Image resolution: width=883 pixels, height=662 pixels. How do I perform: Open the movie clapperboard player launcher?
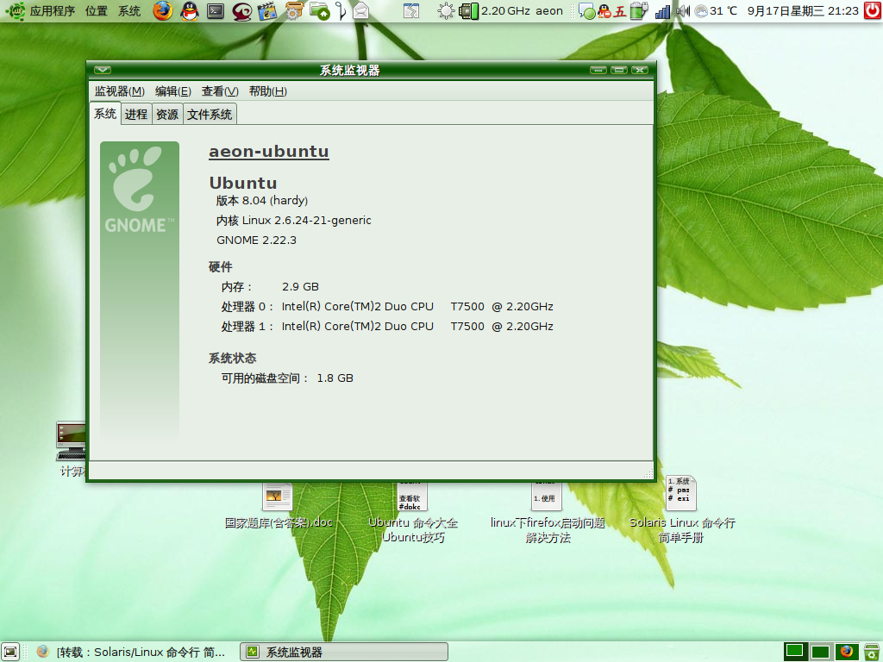pos(267,10)
